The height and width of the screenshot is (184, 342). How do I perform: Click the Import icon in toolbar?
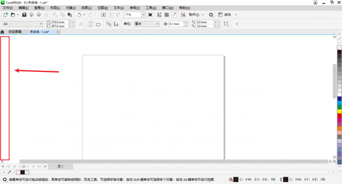click(104, 15)
